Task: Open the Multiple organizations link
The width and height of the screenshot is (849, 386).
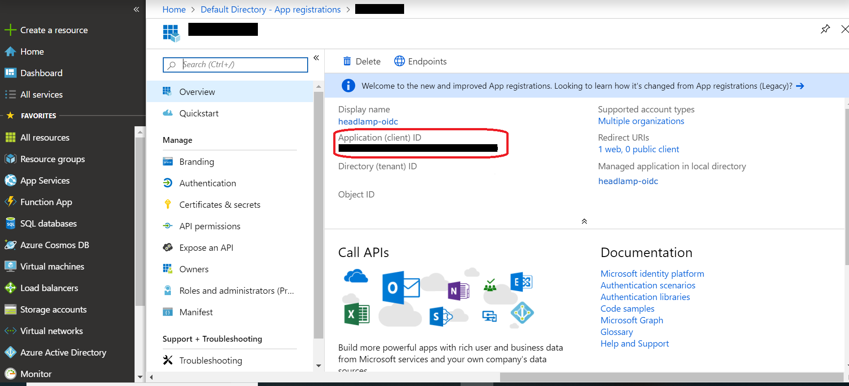Action: (641, 121)
